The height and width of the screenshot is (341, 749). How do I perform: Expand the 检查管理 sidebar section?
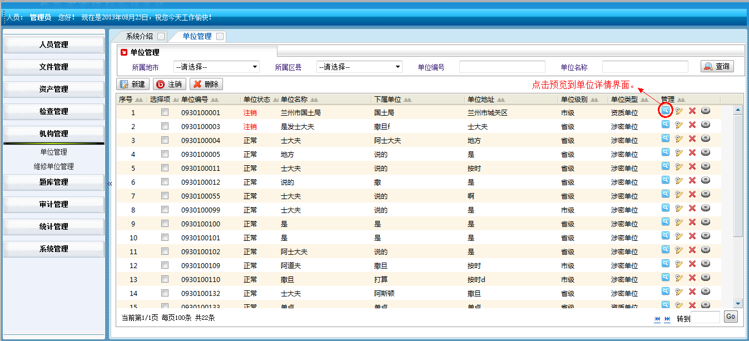tap(54, 111)
